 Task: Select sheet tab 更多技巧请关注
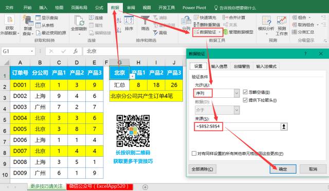coord(47,186)
